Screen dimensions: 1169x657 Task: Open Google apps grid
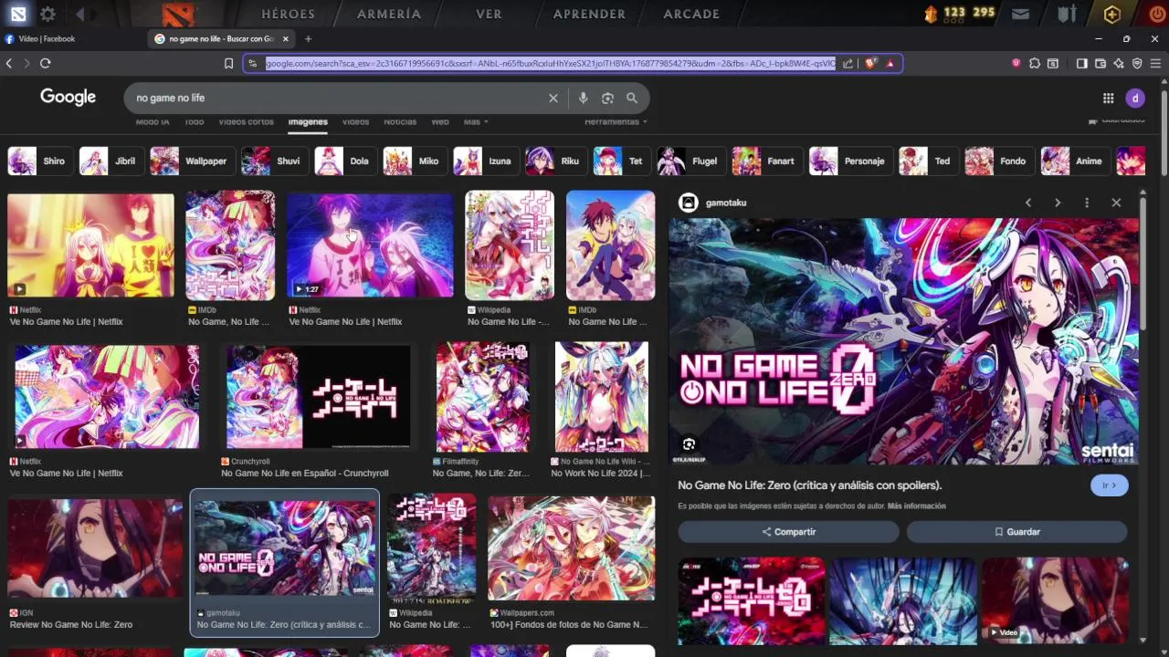pos(1108,98)
